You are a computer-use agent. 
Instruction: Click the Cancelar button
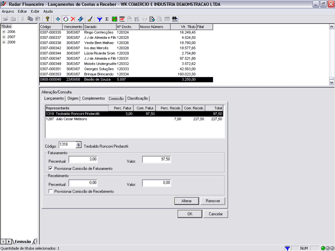(x=215, y=214)
